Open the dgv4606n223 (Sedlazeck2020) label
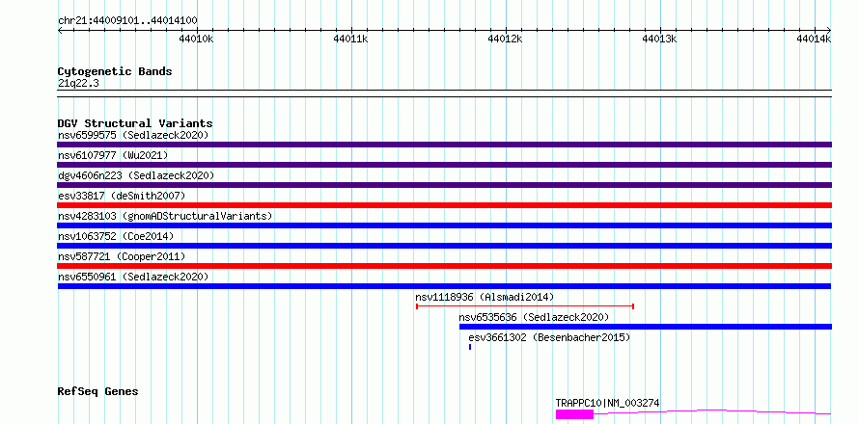 click(x=136, y=175)
